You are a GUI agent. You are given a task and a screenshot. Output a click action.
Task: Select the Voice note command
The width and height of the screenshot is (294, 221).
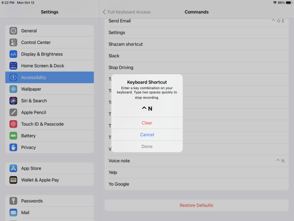click(196, 161)
